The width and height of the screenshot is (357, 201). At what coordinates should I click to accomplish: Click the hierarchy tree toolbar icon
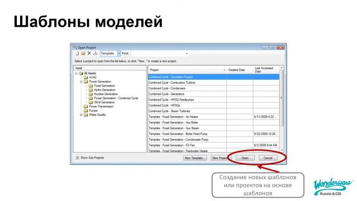pyautogui.click(x=95, y=54)
